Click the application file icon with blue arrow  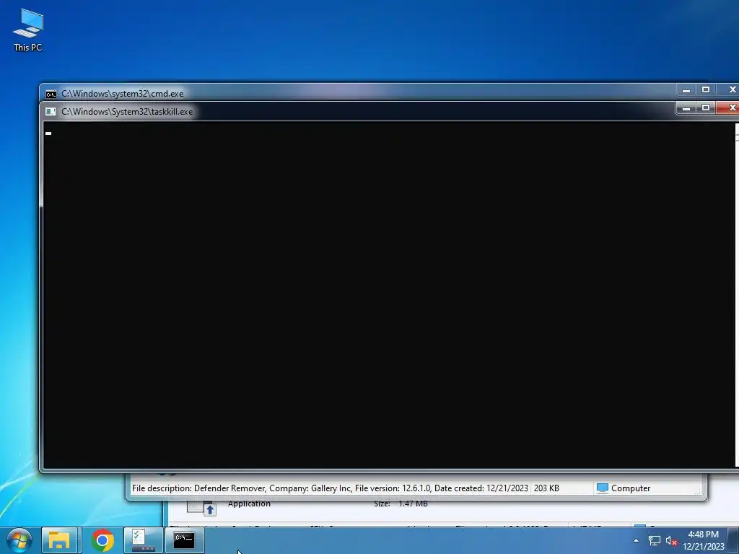202,507
